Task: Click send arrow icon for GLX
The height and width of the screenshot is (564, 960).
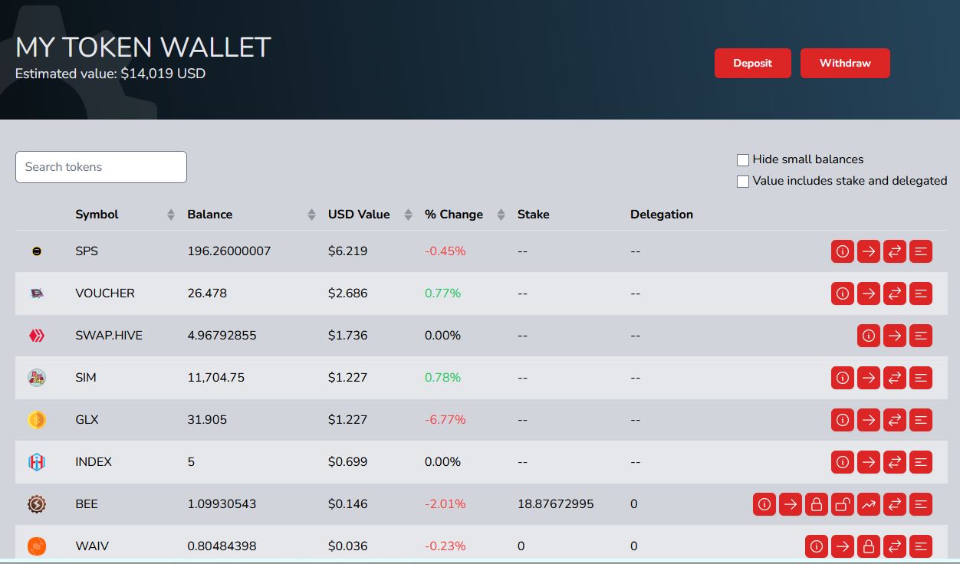Action: tap(869, 420)
